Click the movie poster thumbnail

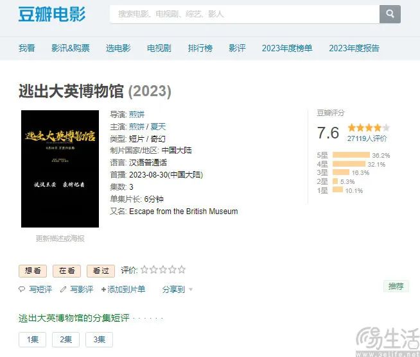(60, 169)
